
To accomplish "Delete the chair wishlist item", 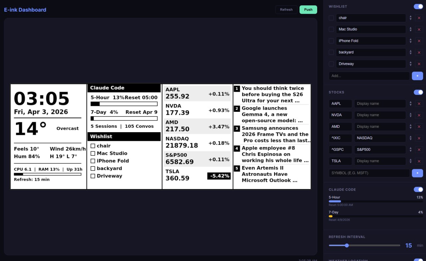I will point(419,18).
